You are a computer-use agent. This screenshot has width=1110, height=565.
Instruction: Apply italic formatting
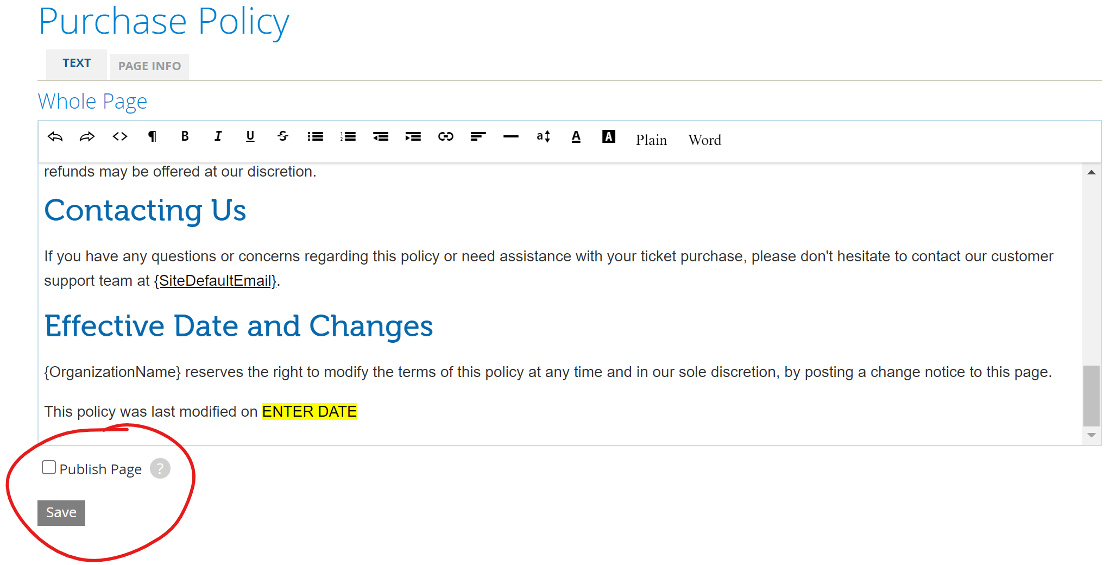[x=218, y=136]
